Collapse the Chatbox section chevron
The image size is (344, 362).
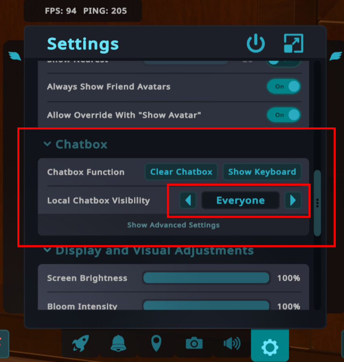click(47, 144)
